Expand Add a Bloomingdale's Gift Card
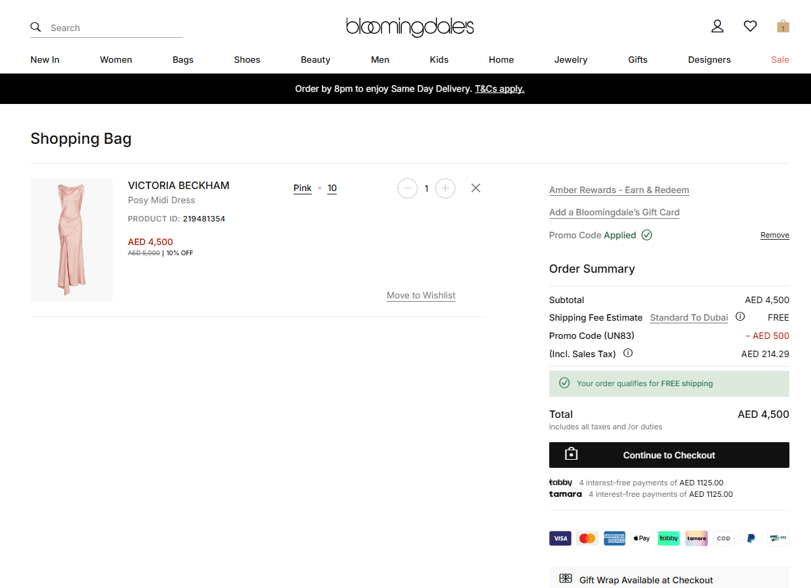This screenshot has height=588, width=811. (614, 213)
